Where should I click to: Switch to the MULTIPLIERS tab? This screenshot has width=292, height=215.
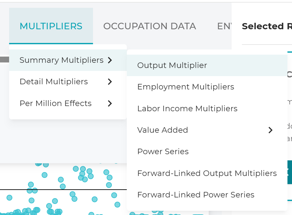tap(51, 26)
